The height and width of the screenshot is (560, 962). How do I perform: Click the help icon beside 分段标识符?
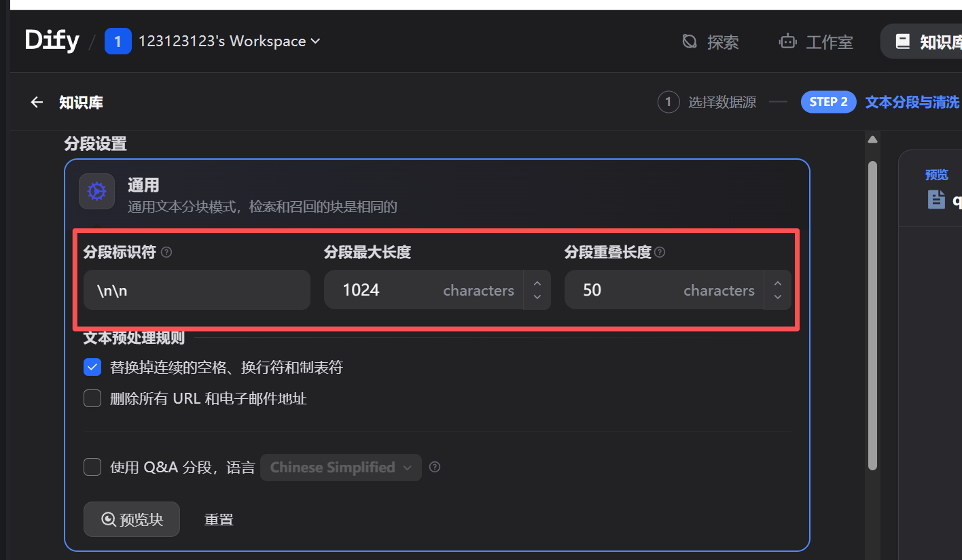[166, 251]
